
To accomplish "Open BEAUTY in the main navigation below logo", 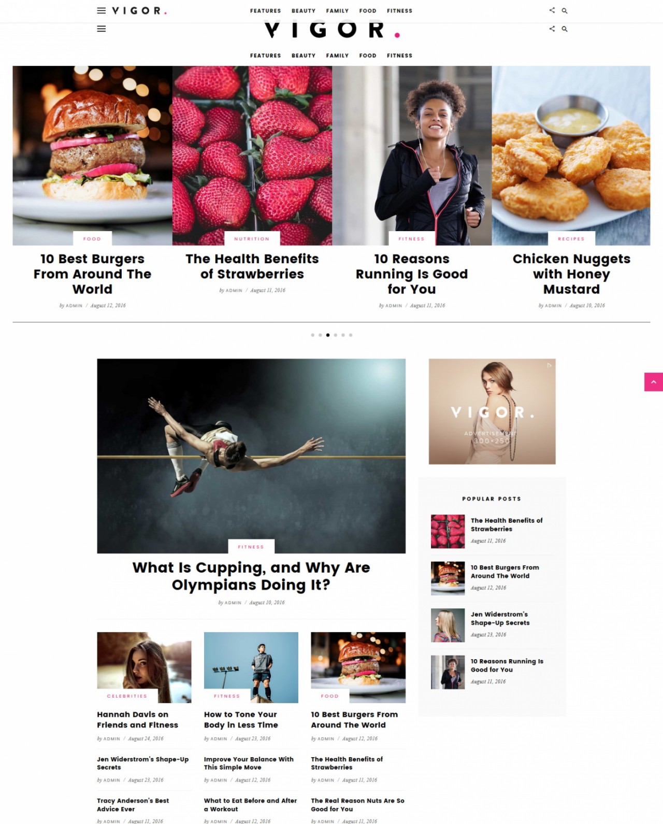I will (304, 55).
